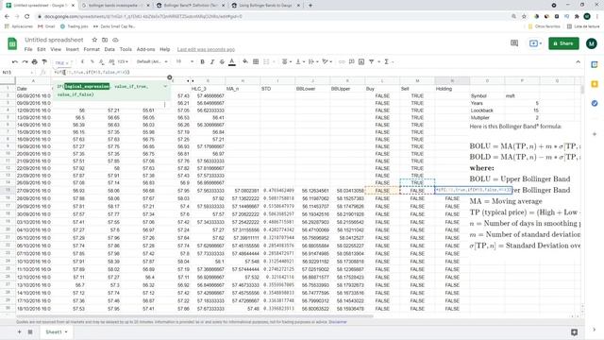Click the Disclaimer link
Image resolution: width=604 pixels, height=340 pixels.
338,322
